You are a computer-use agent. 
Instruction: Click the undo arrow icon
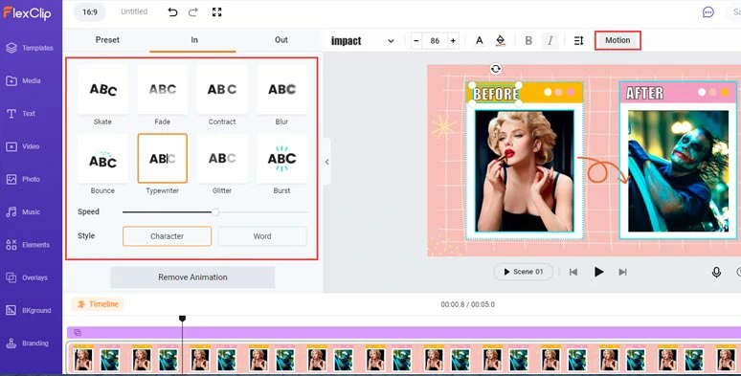coord(173,12)
